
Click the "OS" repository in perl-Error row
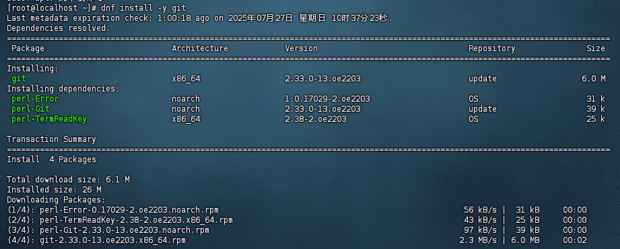coord(473,99)
